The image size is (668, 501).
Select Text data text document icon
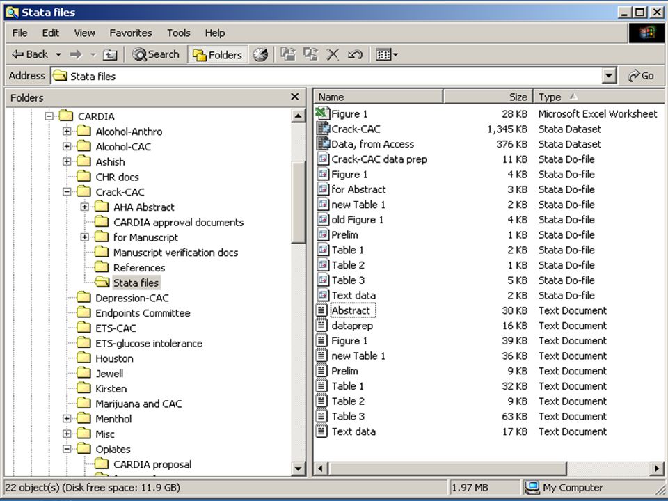[321, 431]
